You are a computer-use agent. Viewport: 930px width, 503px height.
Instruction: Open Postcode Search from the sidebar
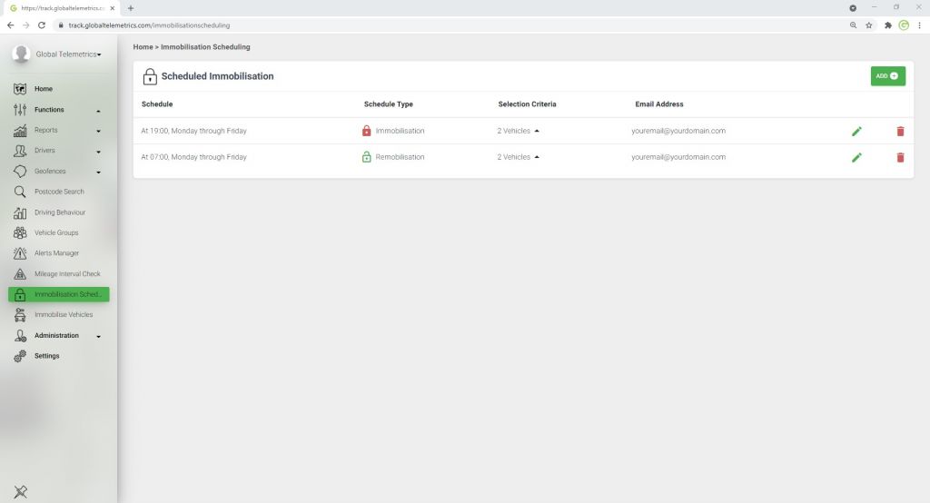pyautogui.click(x=59, y=192)
